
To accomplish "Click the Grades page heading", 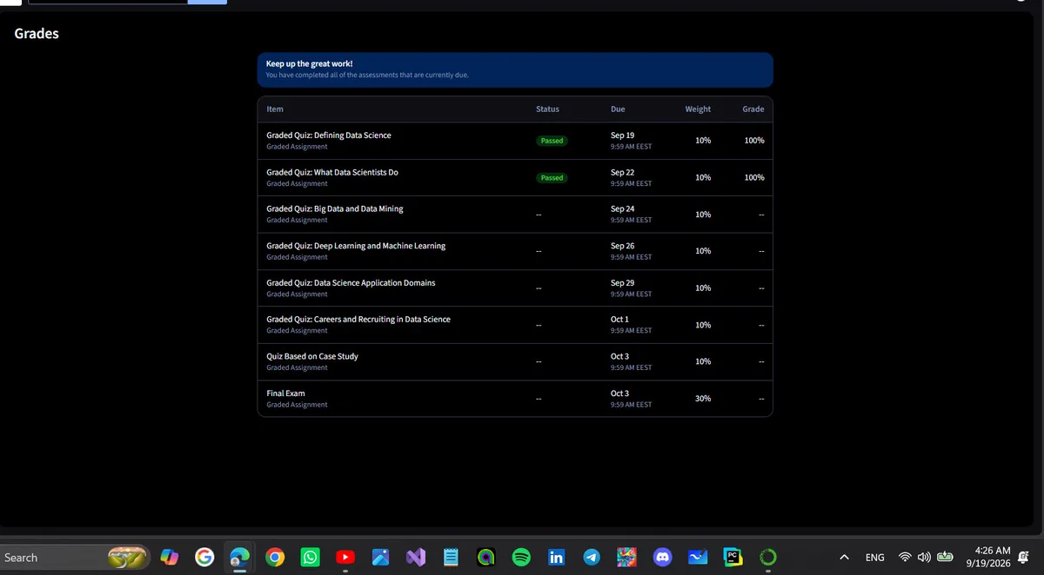I will click(37, 34).
